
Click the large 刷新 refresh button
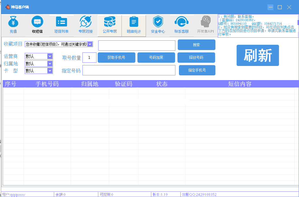point(258,55)
